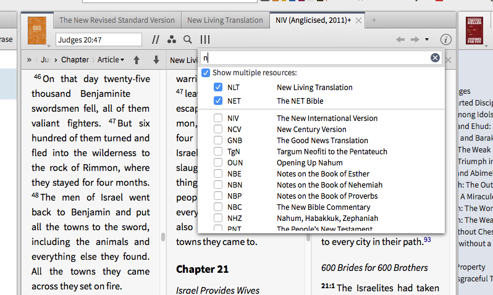Screen dimensions: 493x295
Task: Switch to The New Revised Standard Version tab
Action: coord(117,20)
